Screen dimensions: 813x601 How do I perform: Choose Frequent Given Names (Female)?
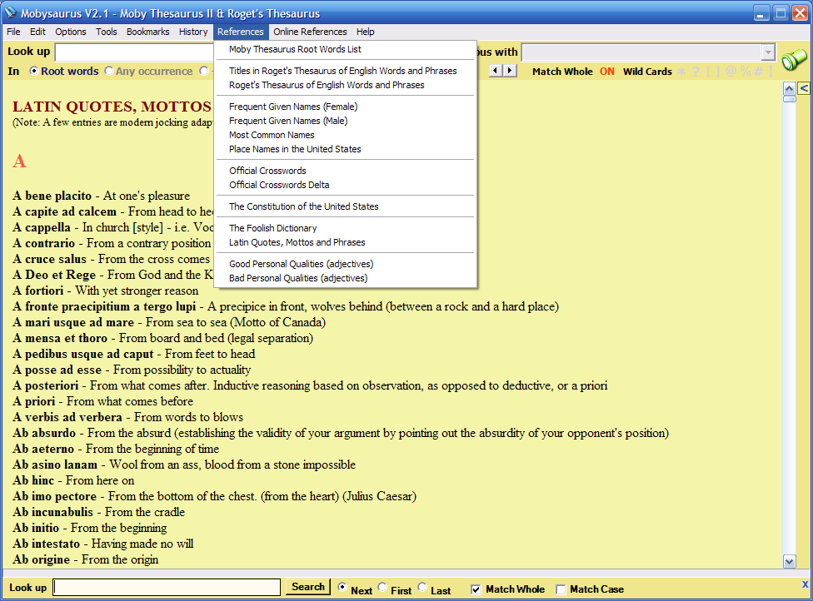click(x=346, y=107)
